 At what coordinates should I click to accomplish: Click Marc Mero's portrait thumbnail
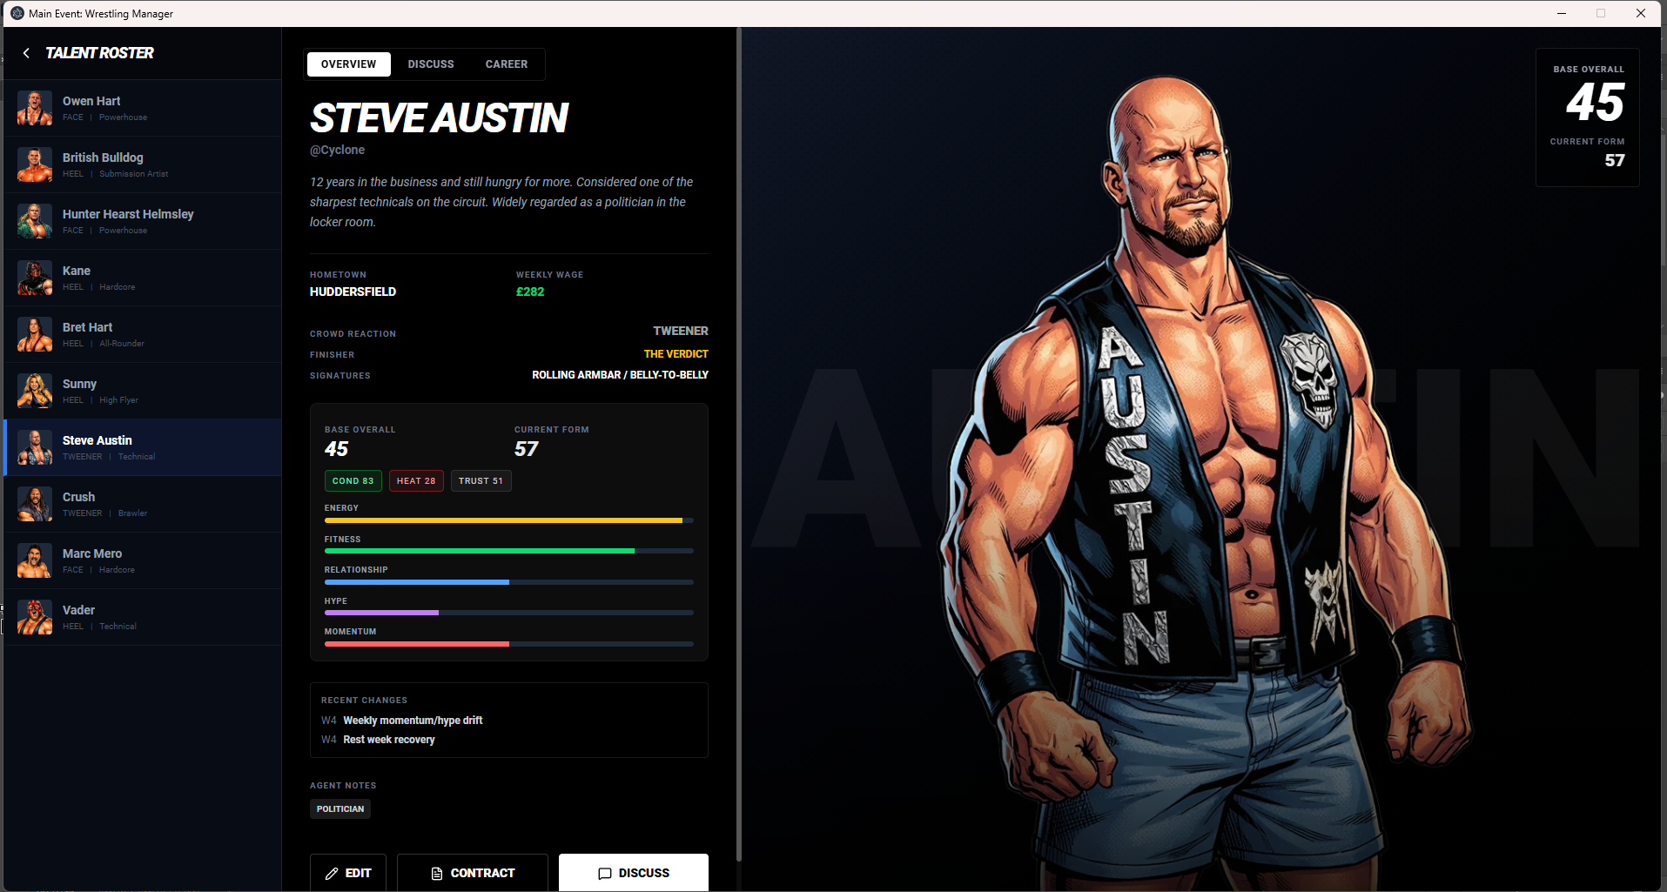click(x=35, y=560)
